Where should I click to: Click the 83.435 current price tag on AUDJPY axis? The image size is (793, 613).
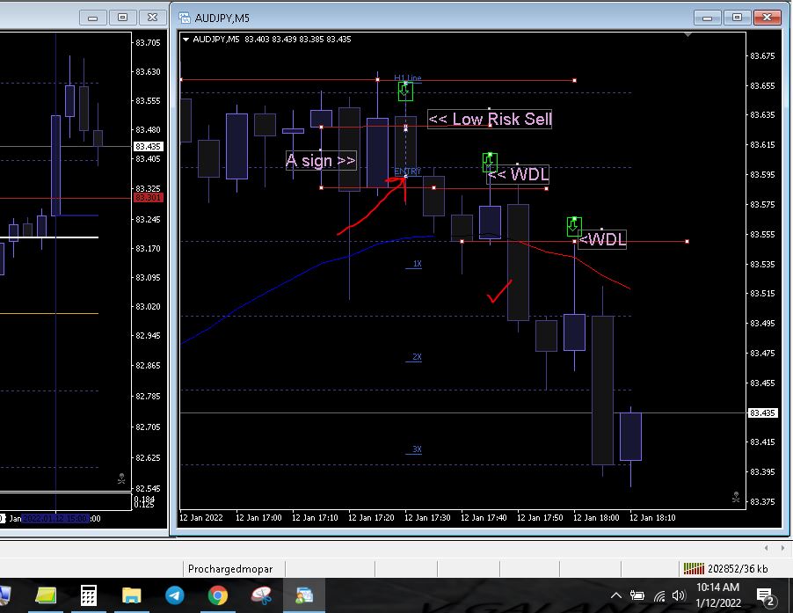[762, 413]
